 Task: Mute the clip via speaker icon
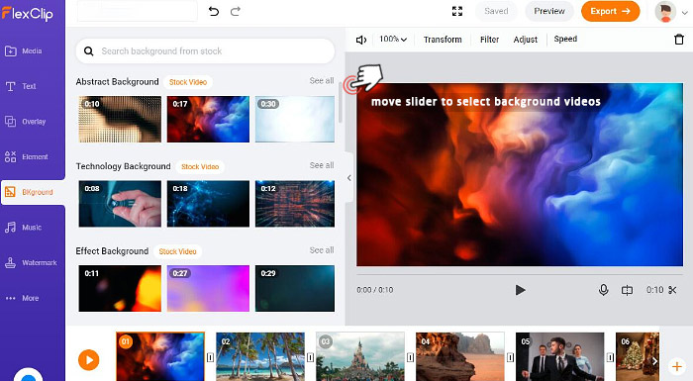pos(361,40)
